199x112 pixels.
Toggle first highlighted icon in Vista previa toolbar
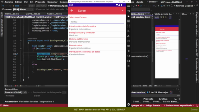point(156,17)
